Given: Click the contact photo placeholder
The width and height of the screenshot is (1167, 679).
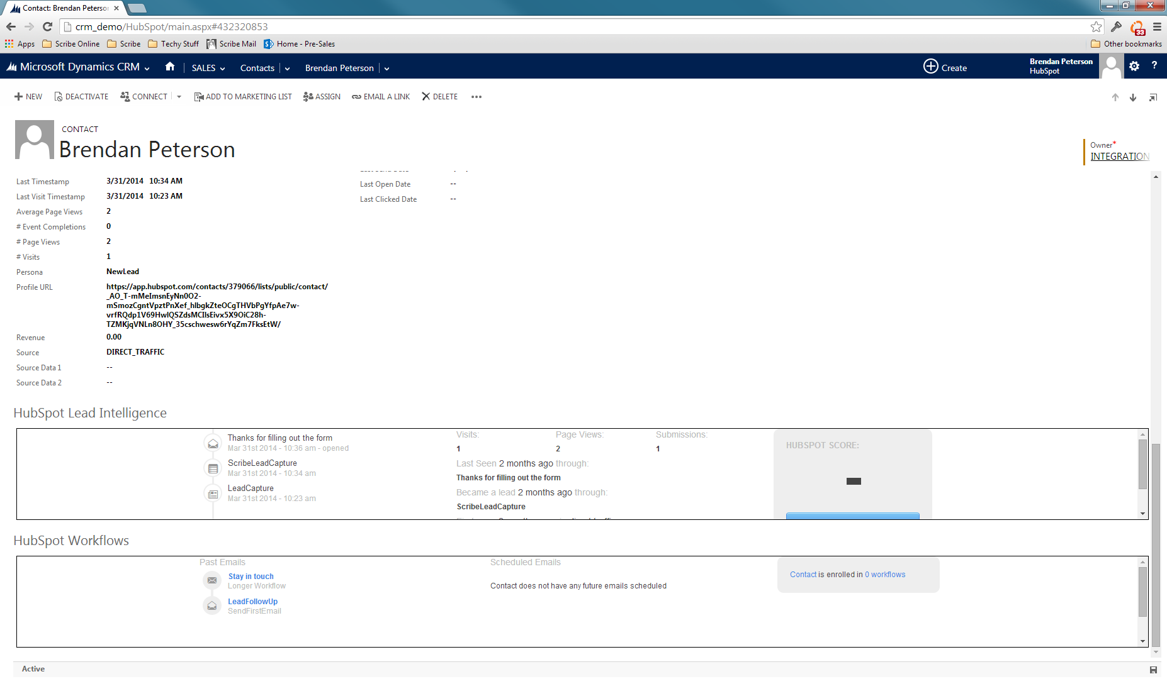Looking at the screenshot, I should (x=35, y=140).
